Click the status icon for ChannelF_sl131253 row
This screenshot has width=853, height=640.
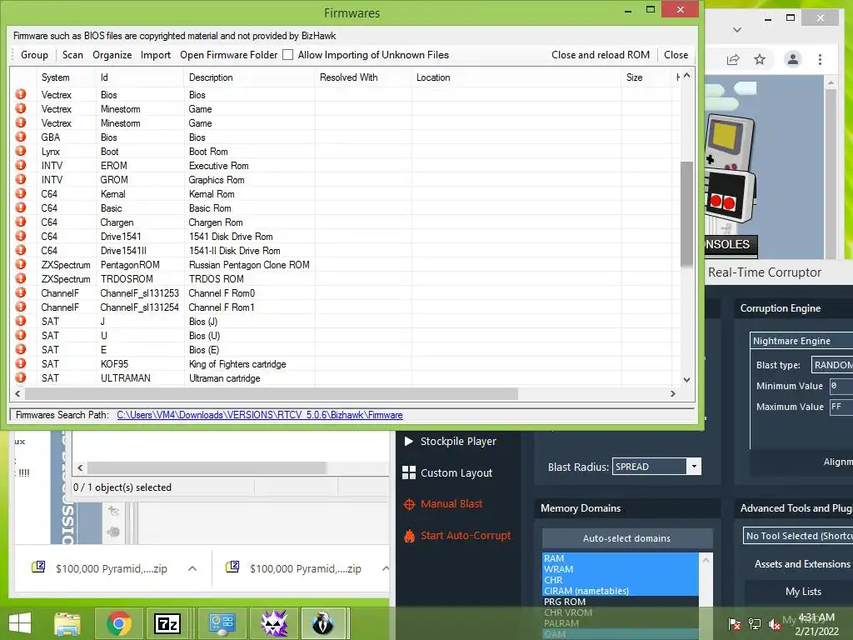(x=21, y=292)
